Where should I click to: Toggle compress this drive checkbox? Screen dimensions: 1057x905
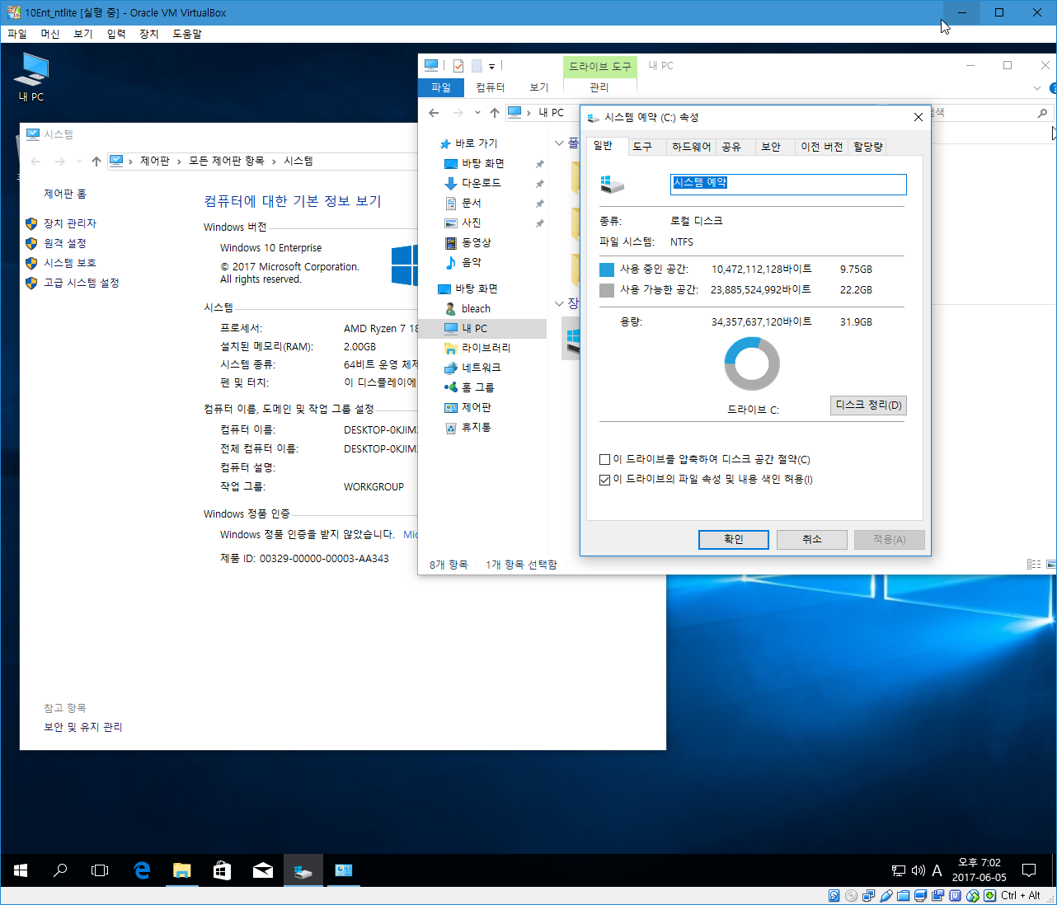[x=604, y=460]
